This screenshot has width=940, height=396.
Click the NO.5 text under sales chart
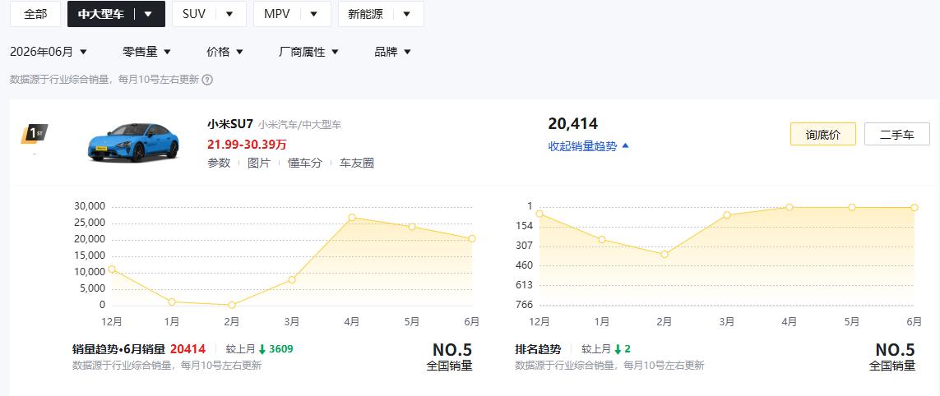[452, 350]
